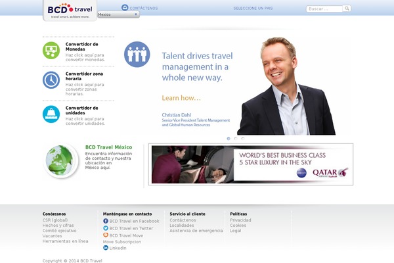Click 'Haz click aquí para convertir unidades' text
Screen dimensions: 394x263
85,121
